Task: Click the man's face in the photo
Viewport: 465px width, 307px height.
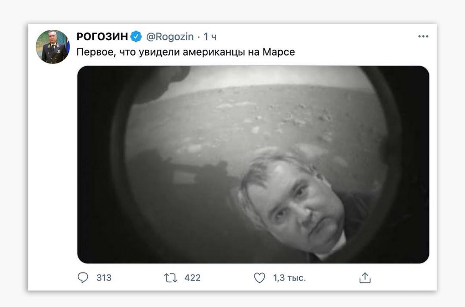Action: point(294,205)
